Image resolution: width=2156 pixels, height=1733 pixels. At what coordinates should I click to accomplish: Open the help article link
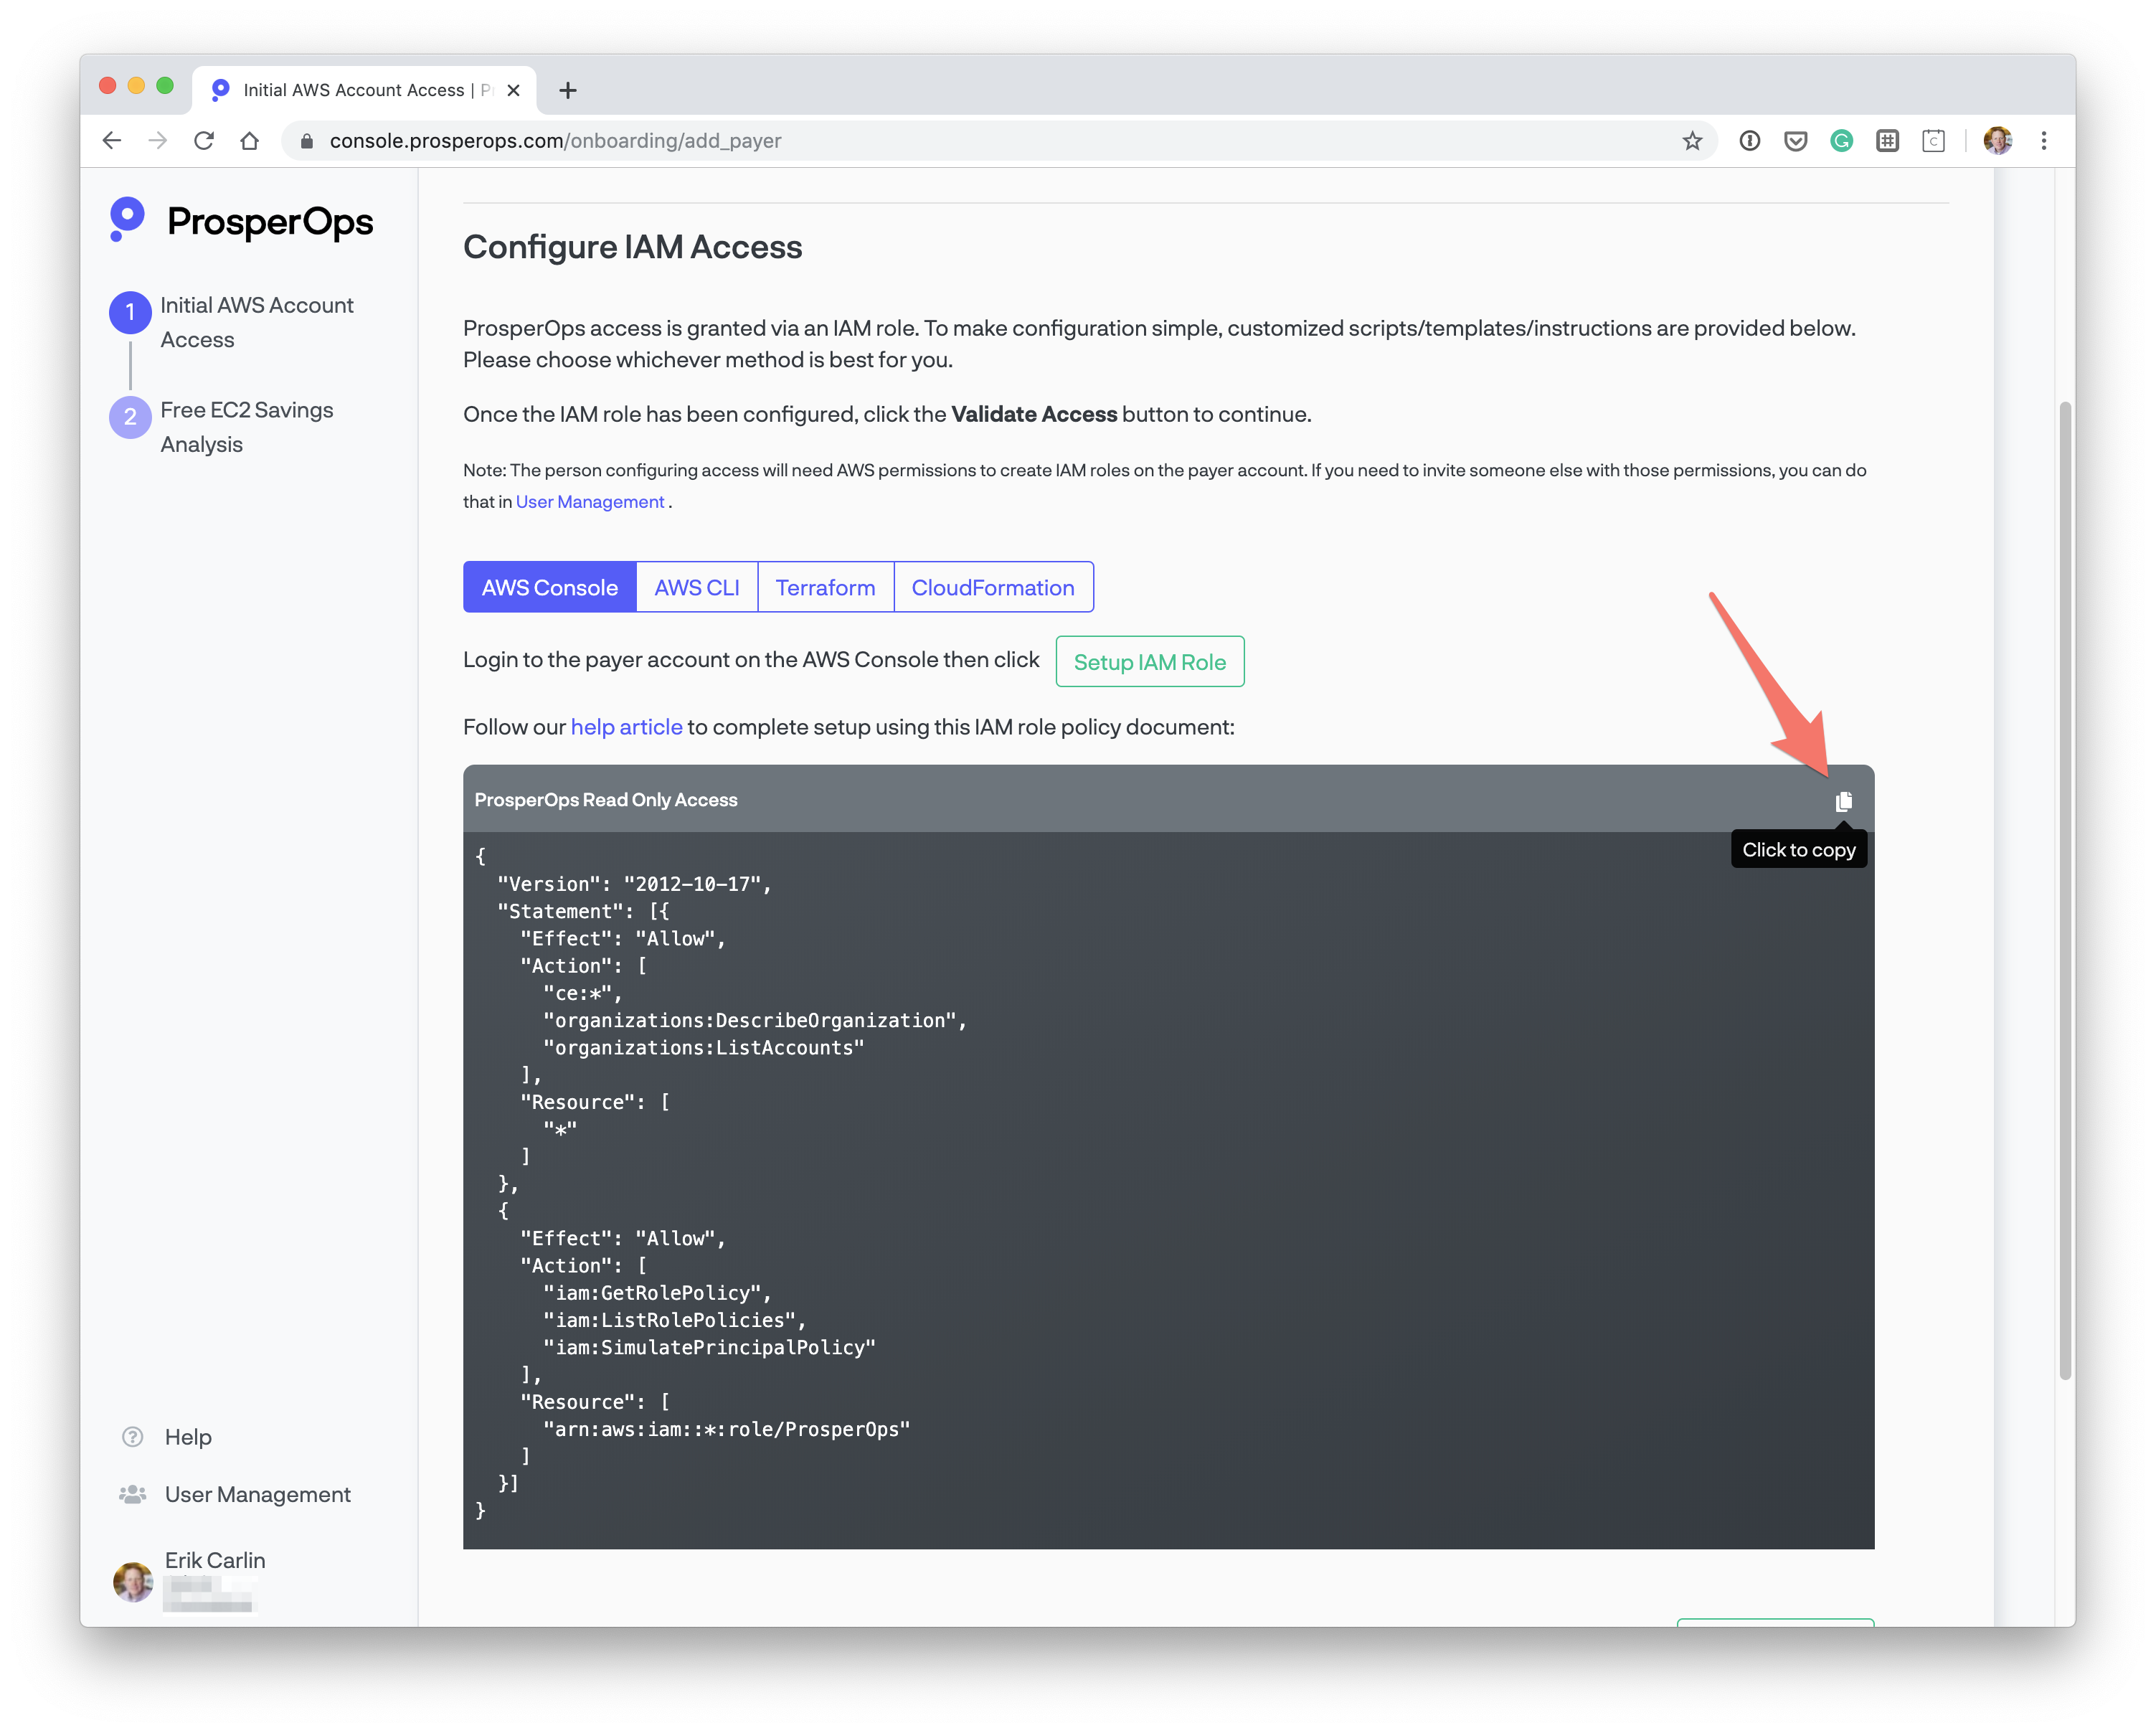pyautogui.click(x=627, y=727)
